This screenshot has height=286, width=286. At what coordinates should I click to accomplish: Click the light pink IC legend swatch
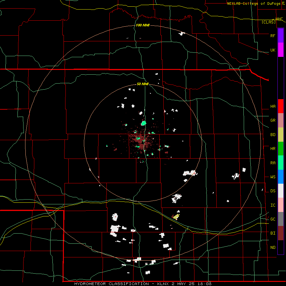[281, 205]
